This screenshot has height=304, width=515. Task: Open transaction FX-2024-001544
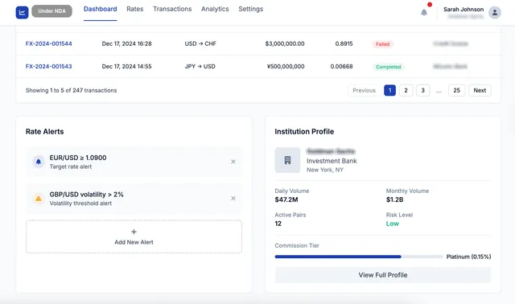point(48,43)
